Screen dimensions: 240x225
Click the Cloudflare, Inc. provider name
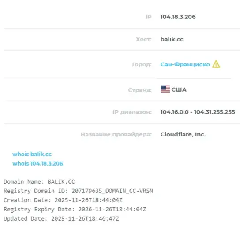pyautogui.click(x=183, y=134)
